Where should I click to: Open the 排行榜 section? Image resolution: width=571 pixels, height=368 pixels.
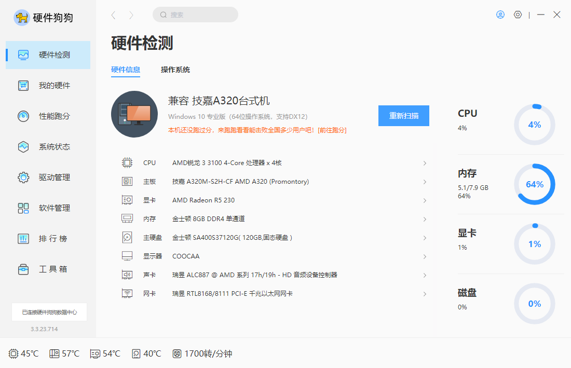point(47,238)
